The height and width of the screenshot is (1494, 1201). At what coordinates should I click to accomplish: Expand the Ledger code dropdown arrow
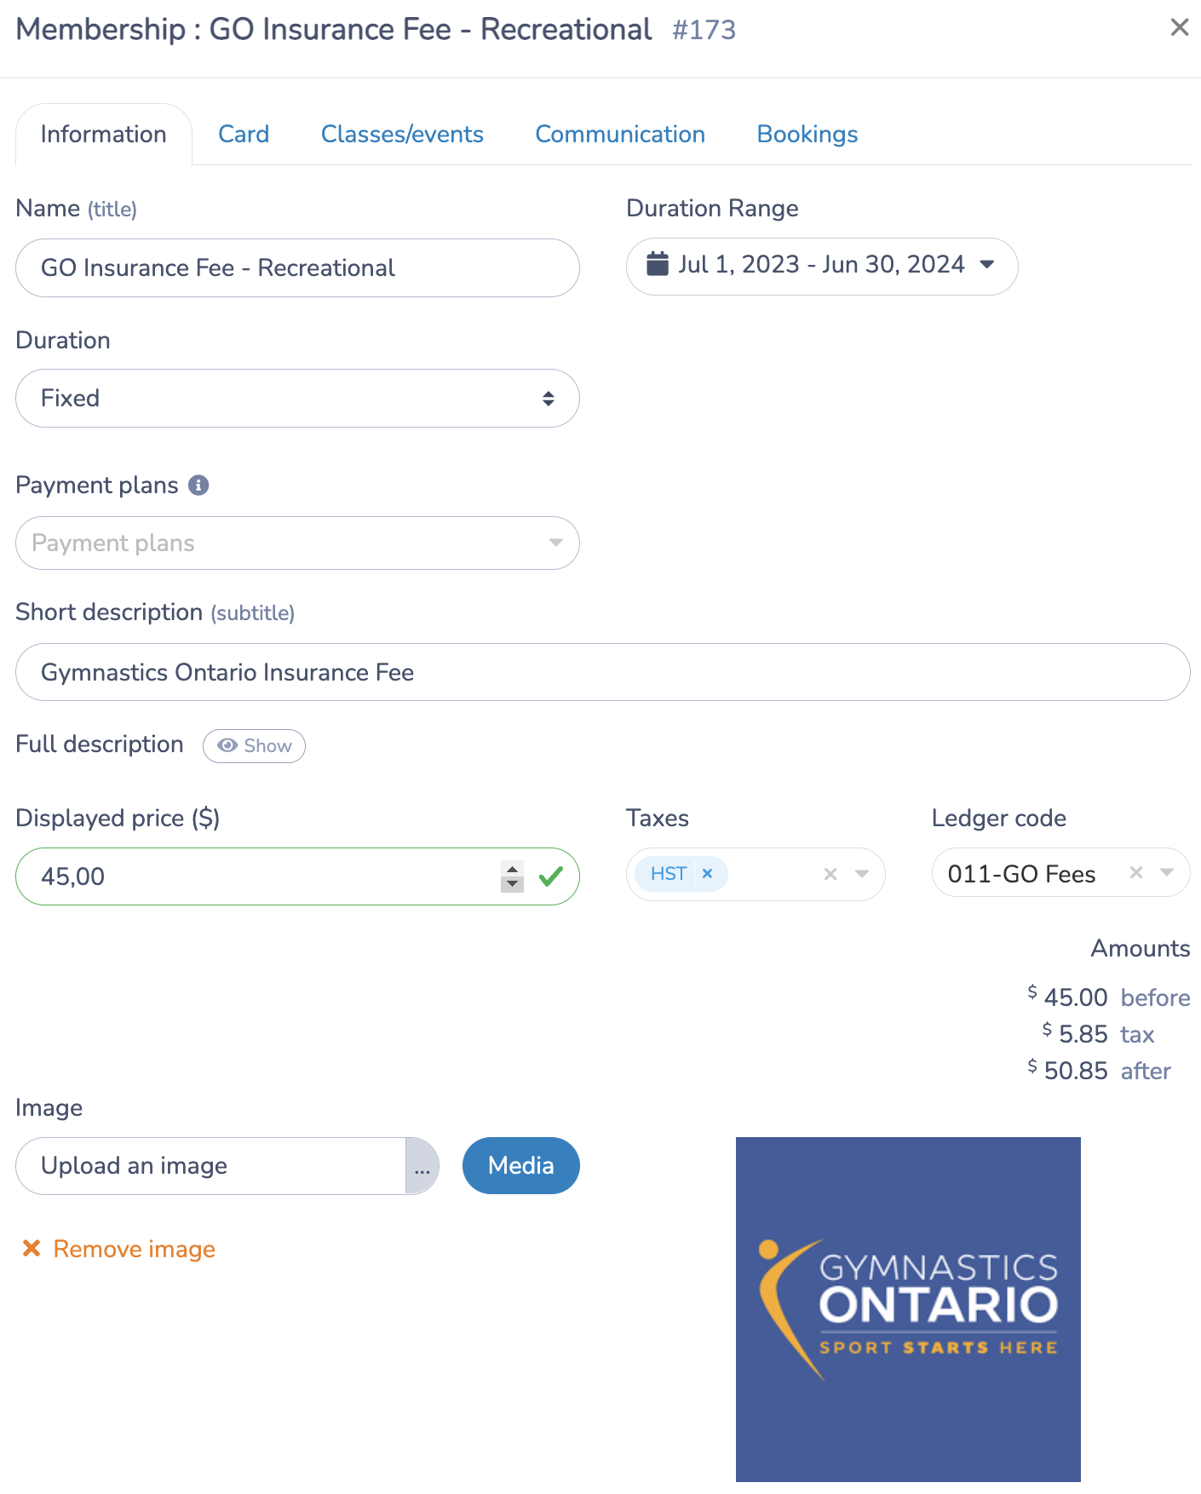pyautogui.click(x=1167, y=872)
